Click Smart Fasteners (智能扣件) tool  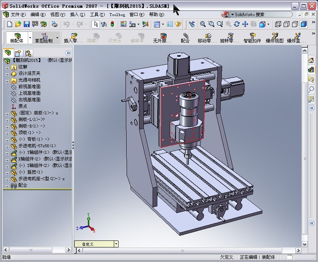252,38
